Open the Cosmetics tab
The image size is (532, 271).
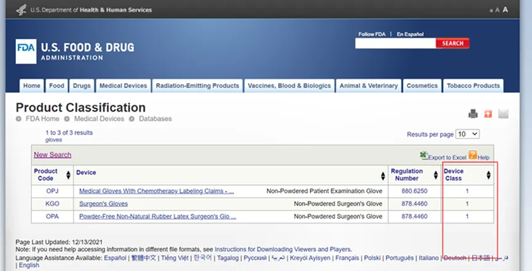422,86
